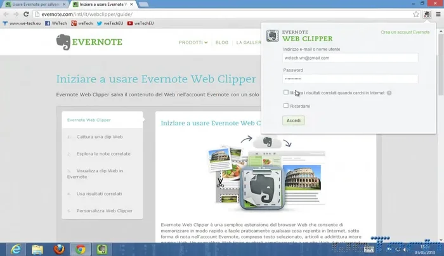Viewport: 444px width, 256px height.
Task: Open the touch keyboard tray icon
Action: pos(369,249)
